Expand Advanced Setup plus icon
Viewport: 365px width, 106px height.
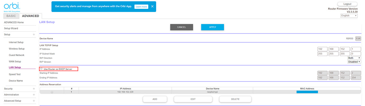[x=34, y=101]
